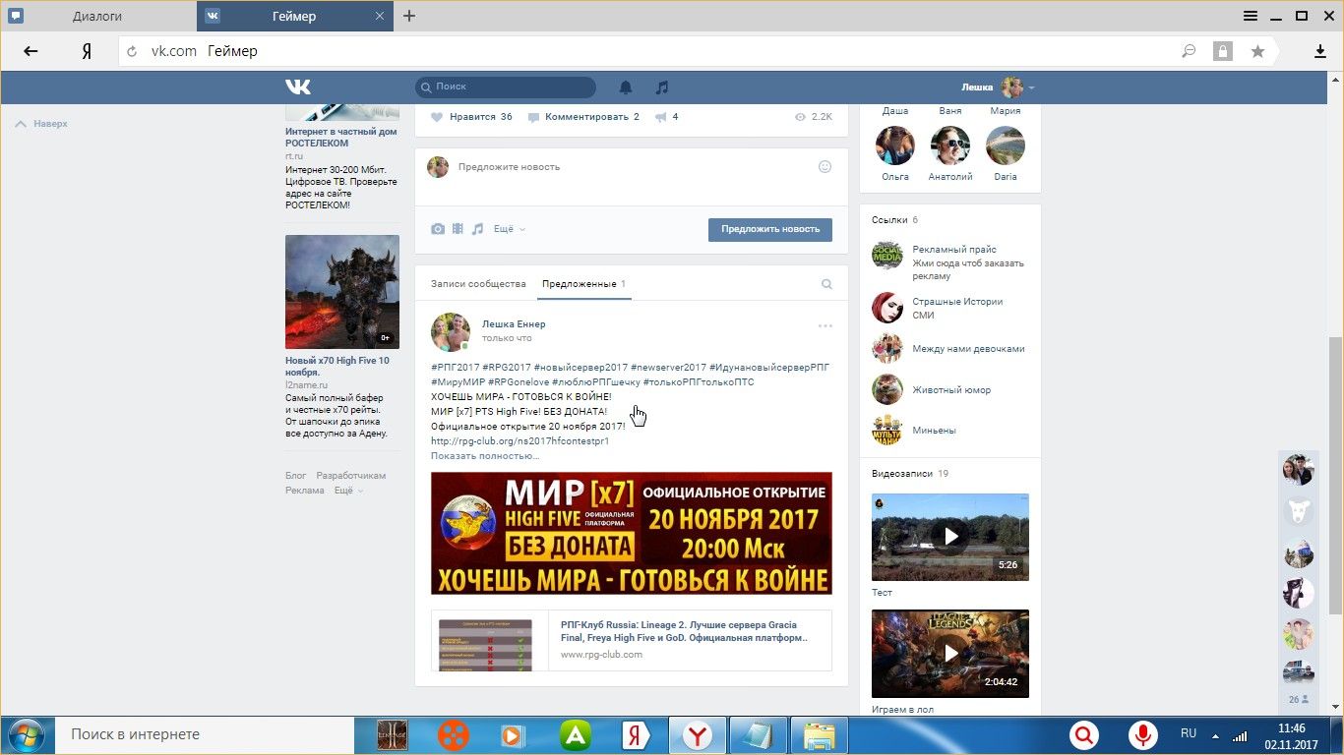The width and height of the screenshot is (1344, 755).
Task: Attach a photo with the camera icon
Action: [438, 229]
